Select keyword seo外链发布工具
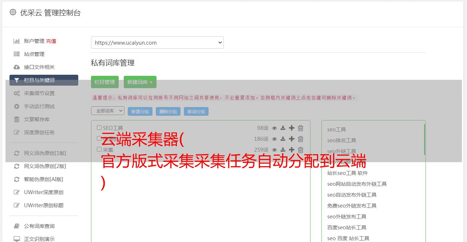This screenshot has height=242, width=467. (x=347, y=217)
